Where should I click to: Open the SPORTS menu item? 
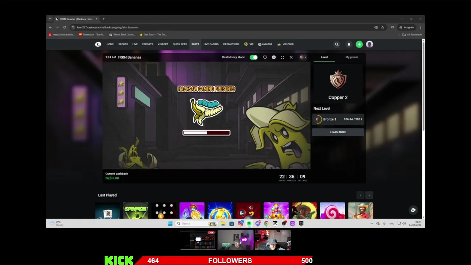pos(123,44)
